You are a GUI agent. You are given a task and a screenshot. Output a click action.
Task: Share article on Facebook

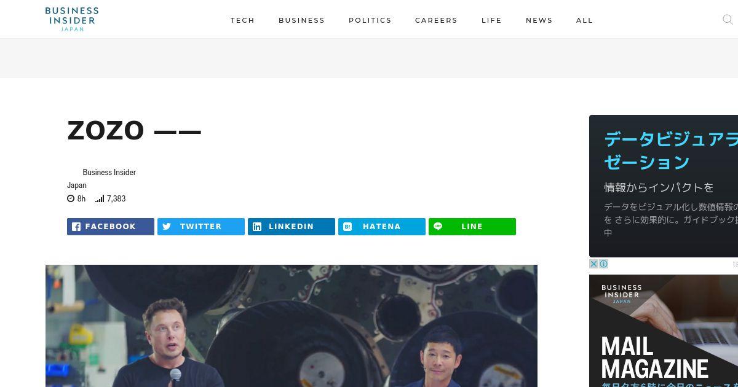111,227
